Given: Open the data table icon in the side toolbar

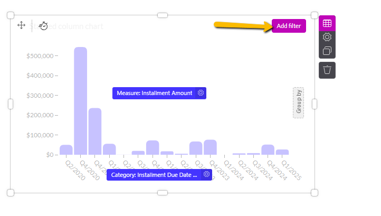Looking at the screenshot, I should point(327,23).
